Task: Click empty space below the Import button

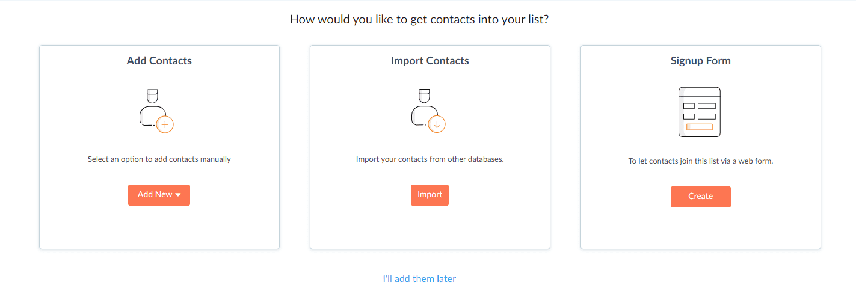Action: pyautogui.click(x=430, y=228)
